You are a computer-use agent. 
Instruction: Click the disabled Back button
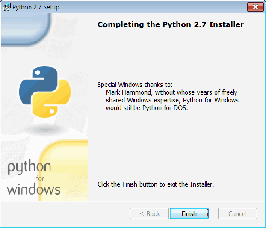coord(149,213)
